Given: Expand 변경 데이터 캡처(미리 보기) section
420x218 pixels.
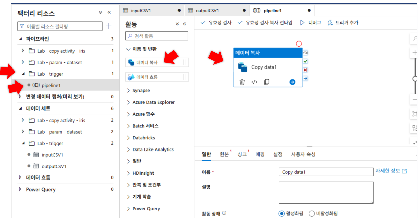Looking at the screenshot, I should tap(20, 97).
